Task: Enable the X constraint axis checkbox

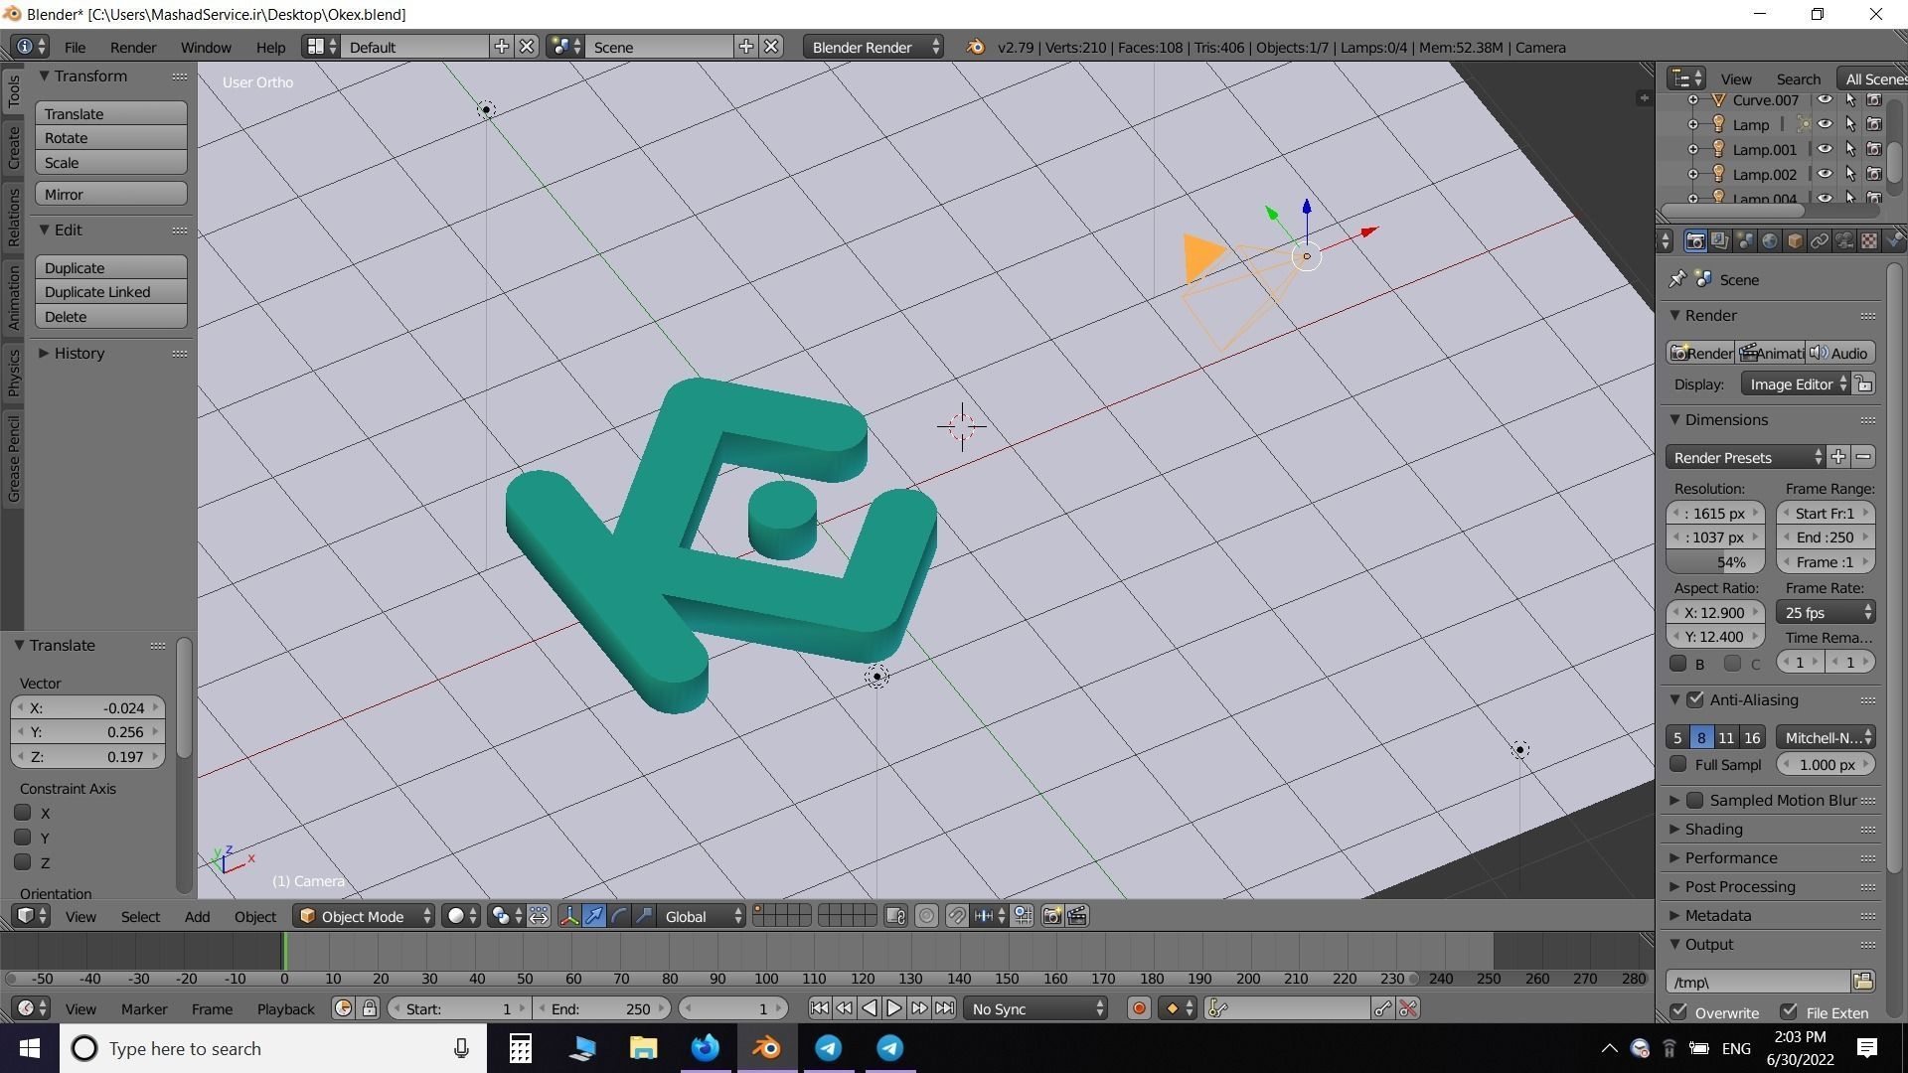Action: tap(23, 813)
